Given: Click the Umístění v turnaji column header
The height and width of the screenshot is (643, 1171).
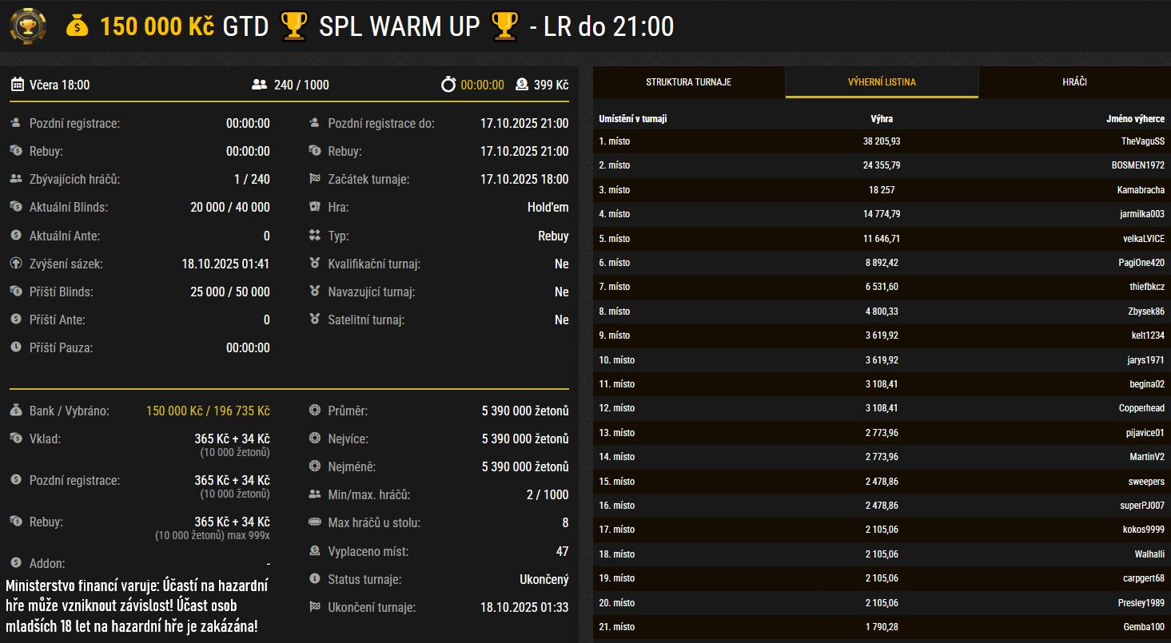Looking at the screenshot, I should click(x=632, y=119).
